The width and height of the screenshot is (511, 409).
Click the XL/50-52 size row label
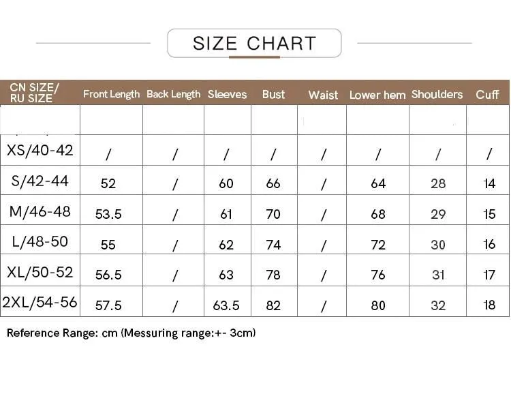point(40,272)
